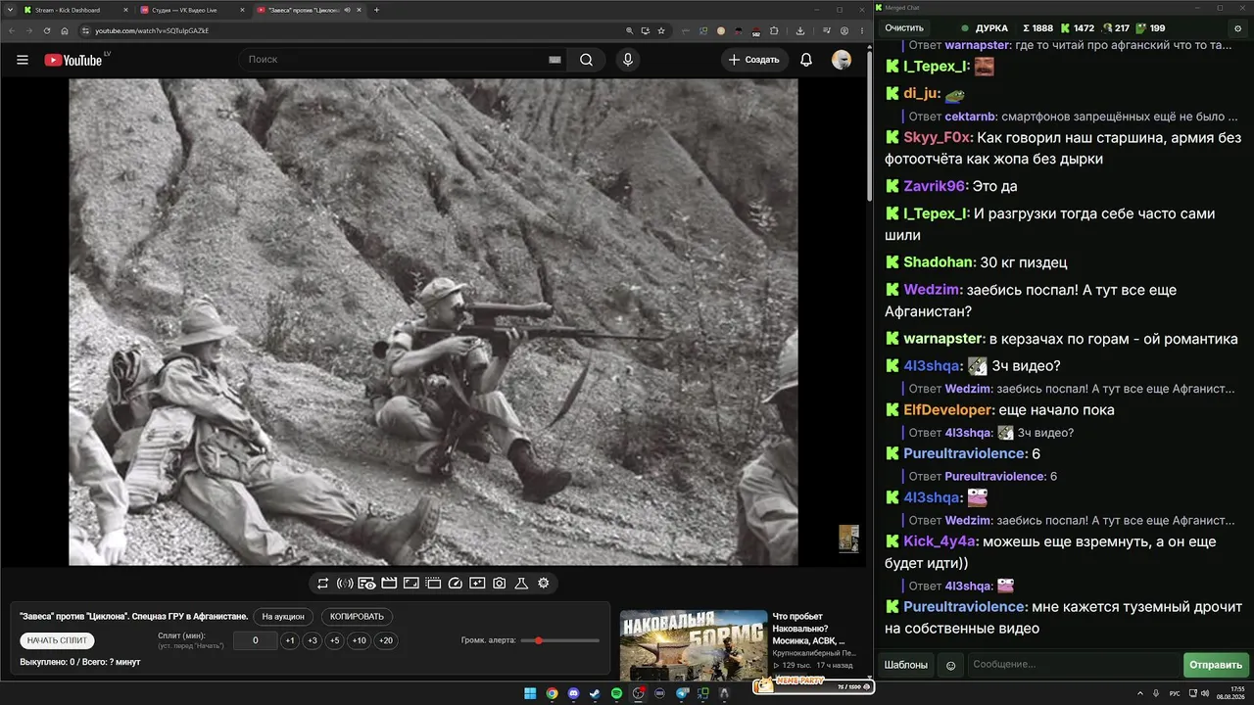Toggle the full-window expand icon in player toolbar
The height and width of the screenshot is (705, 1254).
coord(411,584)
